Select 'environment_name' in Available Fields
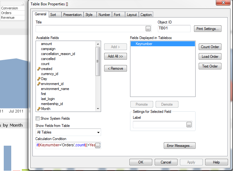This screenshot has height=171, width=233. 55,89
